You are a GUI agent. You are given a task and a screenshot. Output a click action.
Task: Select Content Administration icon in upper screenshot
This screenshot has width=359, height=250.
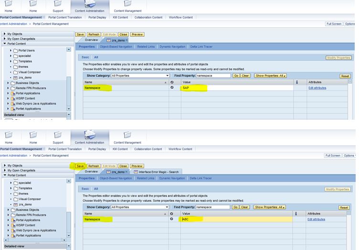(x=90, y=3)
